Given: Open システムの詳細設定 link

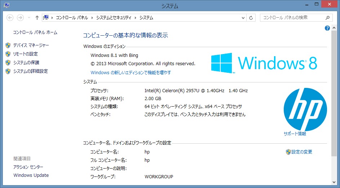Looking at the screenshot, I should (x=31, y=71).
